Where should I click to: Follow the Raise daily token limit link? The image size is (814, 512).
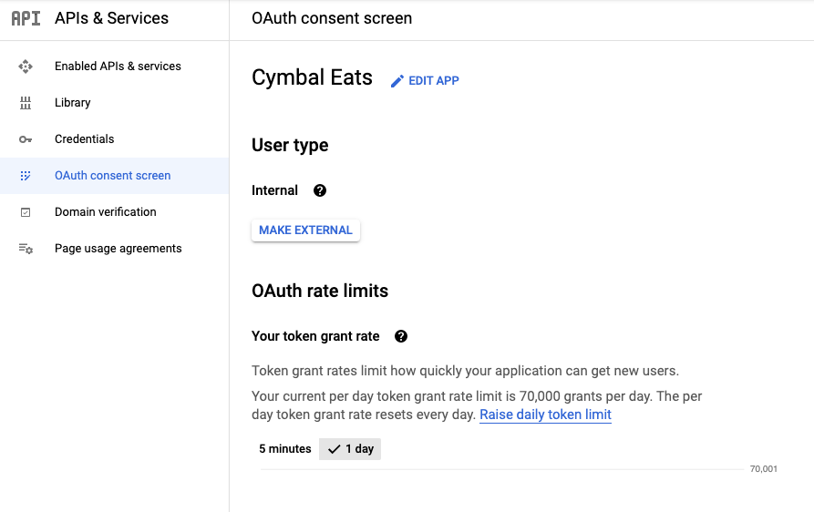pos(545,415)
